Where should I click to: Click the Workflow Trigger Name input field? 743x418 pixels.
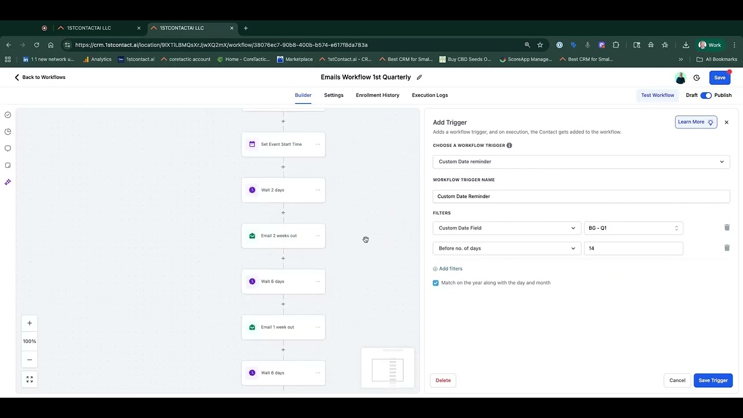coord(581,196)
